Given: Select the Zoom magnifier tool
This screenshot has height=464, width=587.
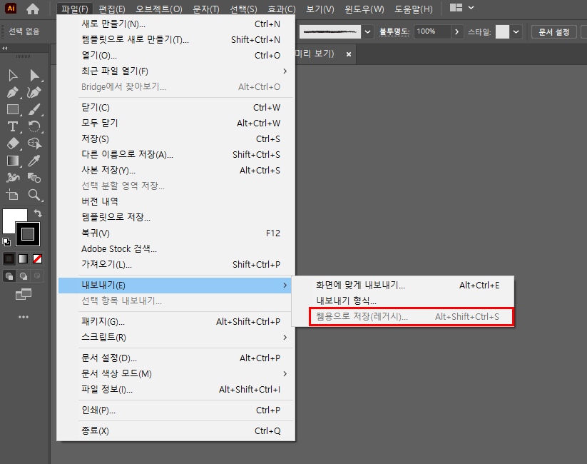Looking at the screenshot, I should click(x=34, y=195).
